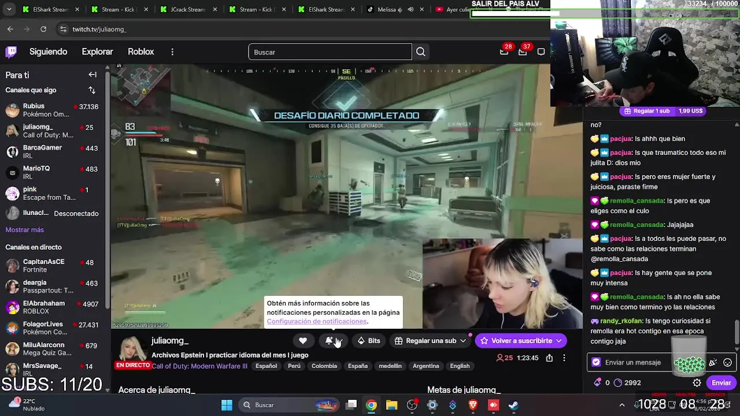Image resolution: width=740 pixels, height=416 pixels.
Task: Click the channel points balance 2992
Action: coord(627,382)
